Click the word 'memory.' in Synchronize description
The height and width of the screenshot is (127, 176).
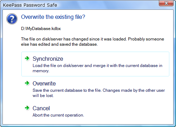41,71
